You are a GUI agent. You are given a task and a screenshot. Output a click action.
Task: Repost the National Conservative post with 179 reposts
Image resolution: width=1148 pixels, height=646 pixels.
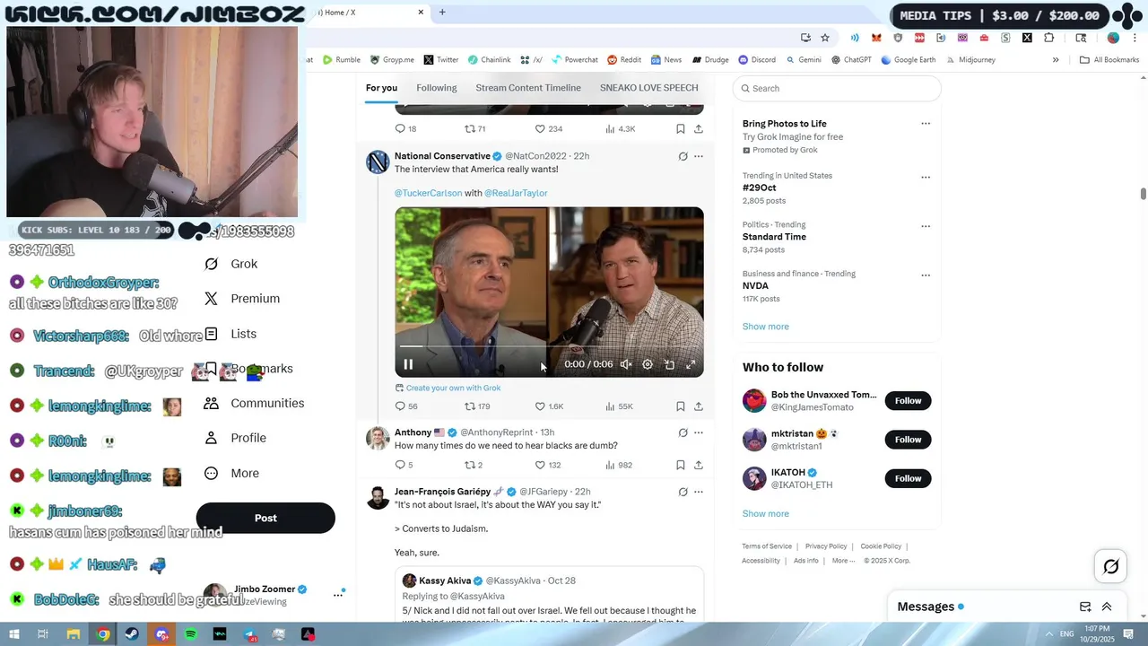click(476, 406)
